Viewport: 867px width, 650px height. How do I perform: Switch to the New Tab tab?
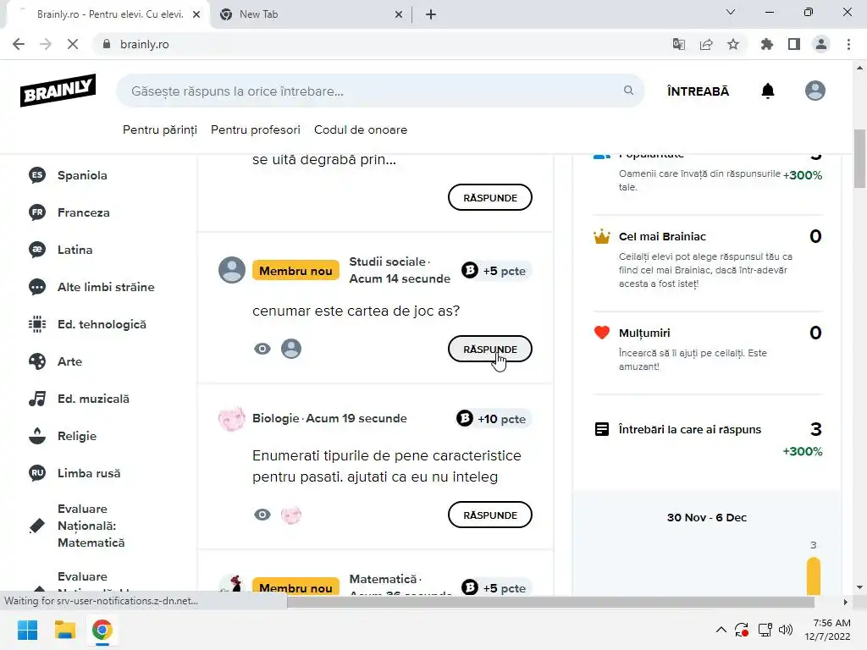click(x=311, y=14)
